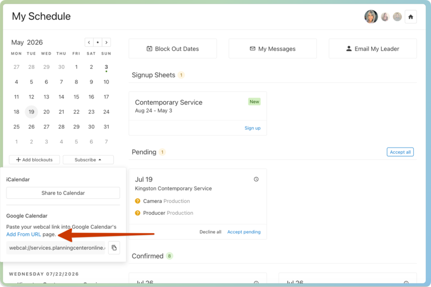Go to next month in calendar
The width and height of the screenshot is (431, 287).
[106, 43]
